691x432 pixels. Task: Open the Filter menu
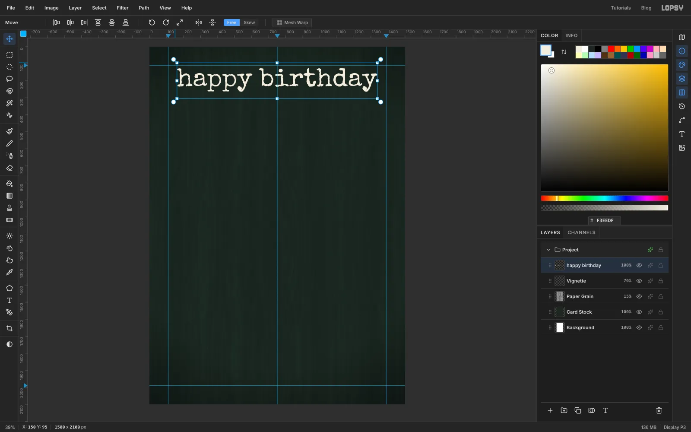[x=123, y=8]
